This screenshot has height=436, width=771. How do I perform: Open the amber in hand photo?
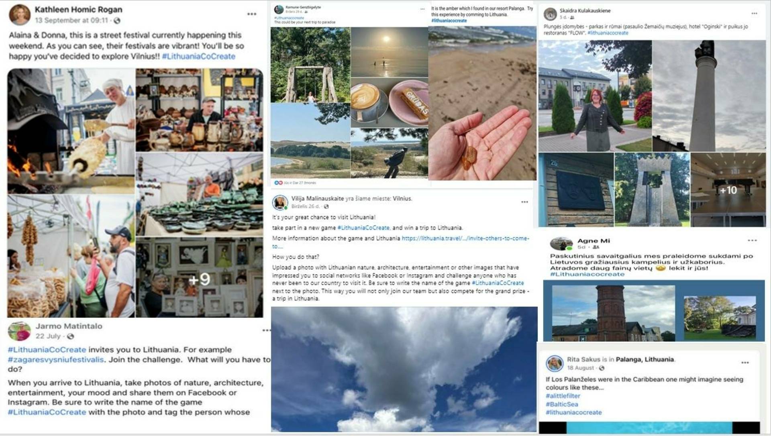(482, 103)
